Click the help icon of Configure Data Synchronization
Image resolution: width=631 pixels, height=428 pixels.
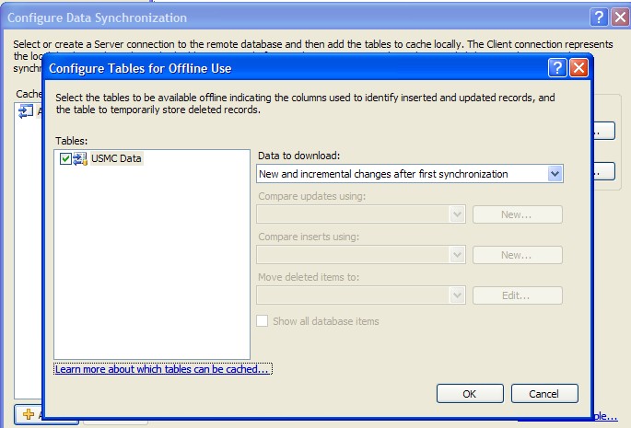599,17
